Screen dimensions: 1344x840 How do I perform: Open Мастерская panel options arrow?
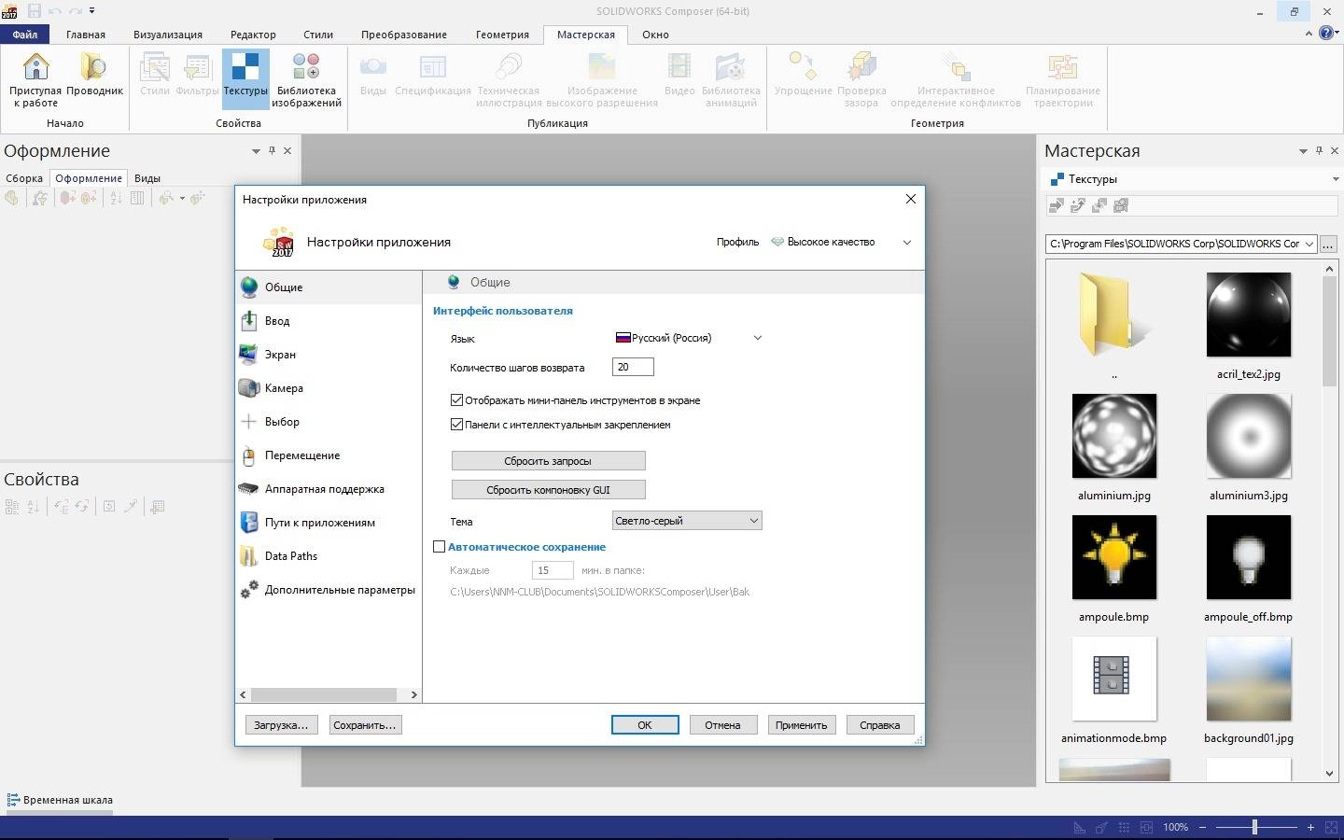click(1303, 150)
